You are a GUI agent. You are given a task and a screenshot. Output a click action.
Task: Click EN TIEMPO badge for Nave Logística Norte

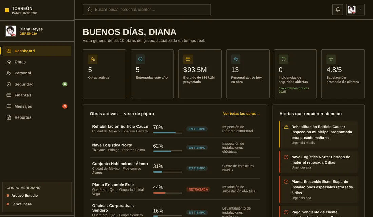197,148
